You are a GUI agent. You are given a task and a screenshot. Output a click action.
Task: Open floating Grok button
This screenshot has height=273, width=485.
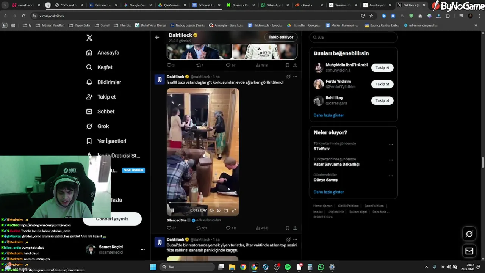469,234
